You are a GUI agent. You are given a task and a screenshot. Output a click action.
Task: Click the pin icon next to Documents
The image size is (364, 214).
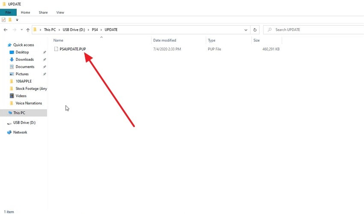click(x=45, y=67)
